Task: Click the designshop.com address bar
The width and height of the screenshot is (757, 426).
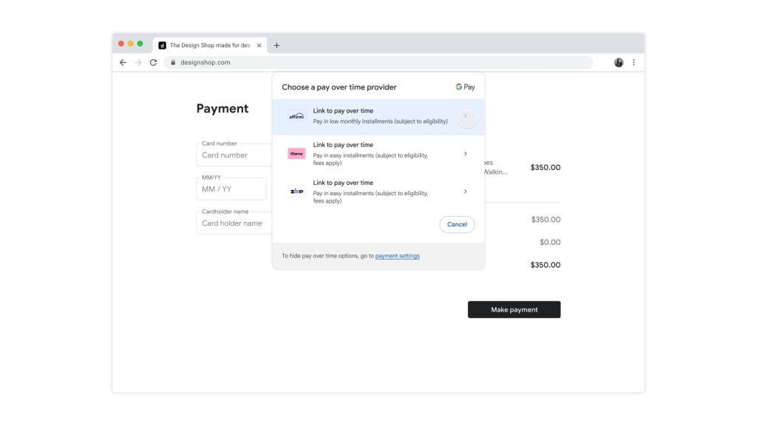Action: click(370, 63)
